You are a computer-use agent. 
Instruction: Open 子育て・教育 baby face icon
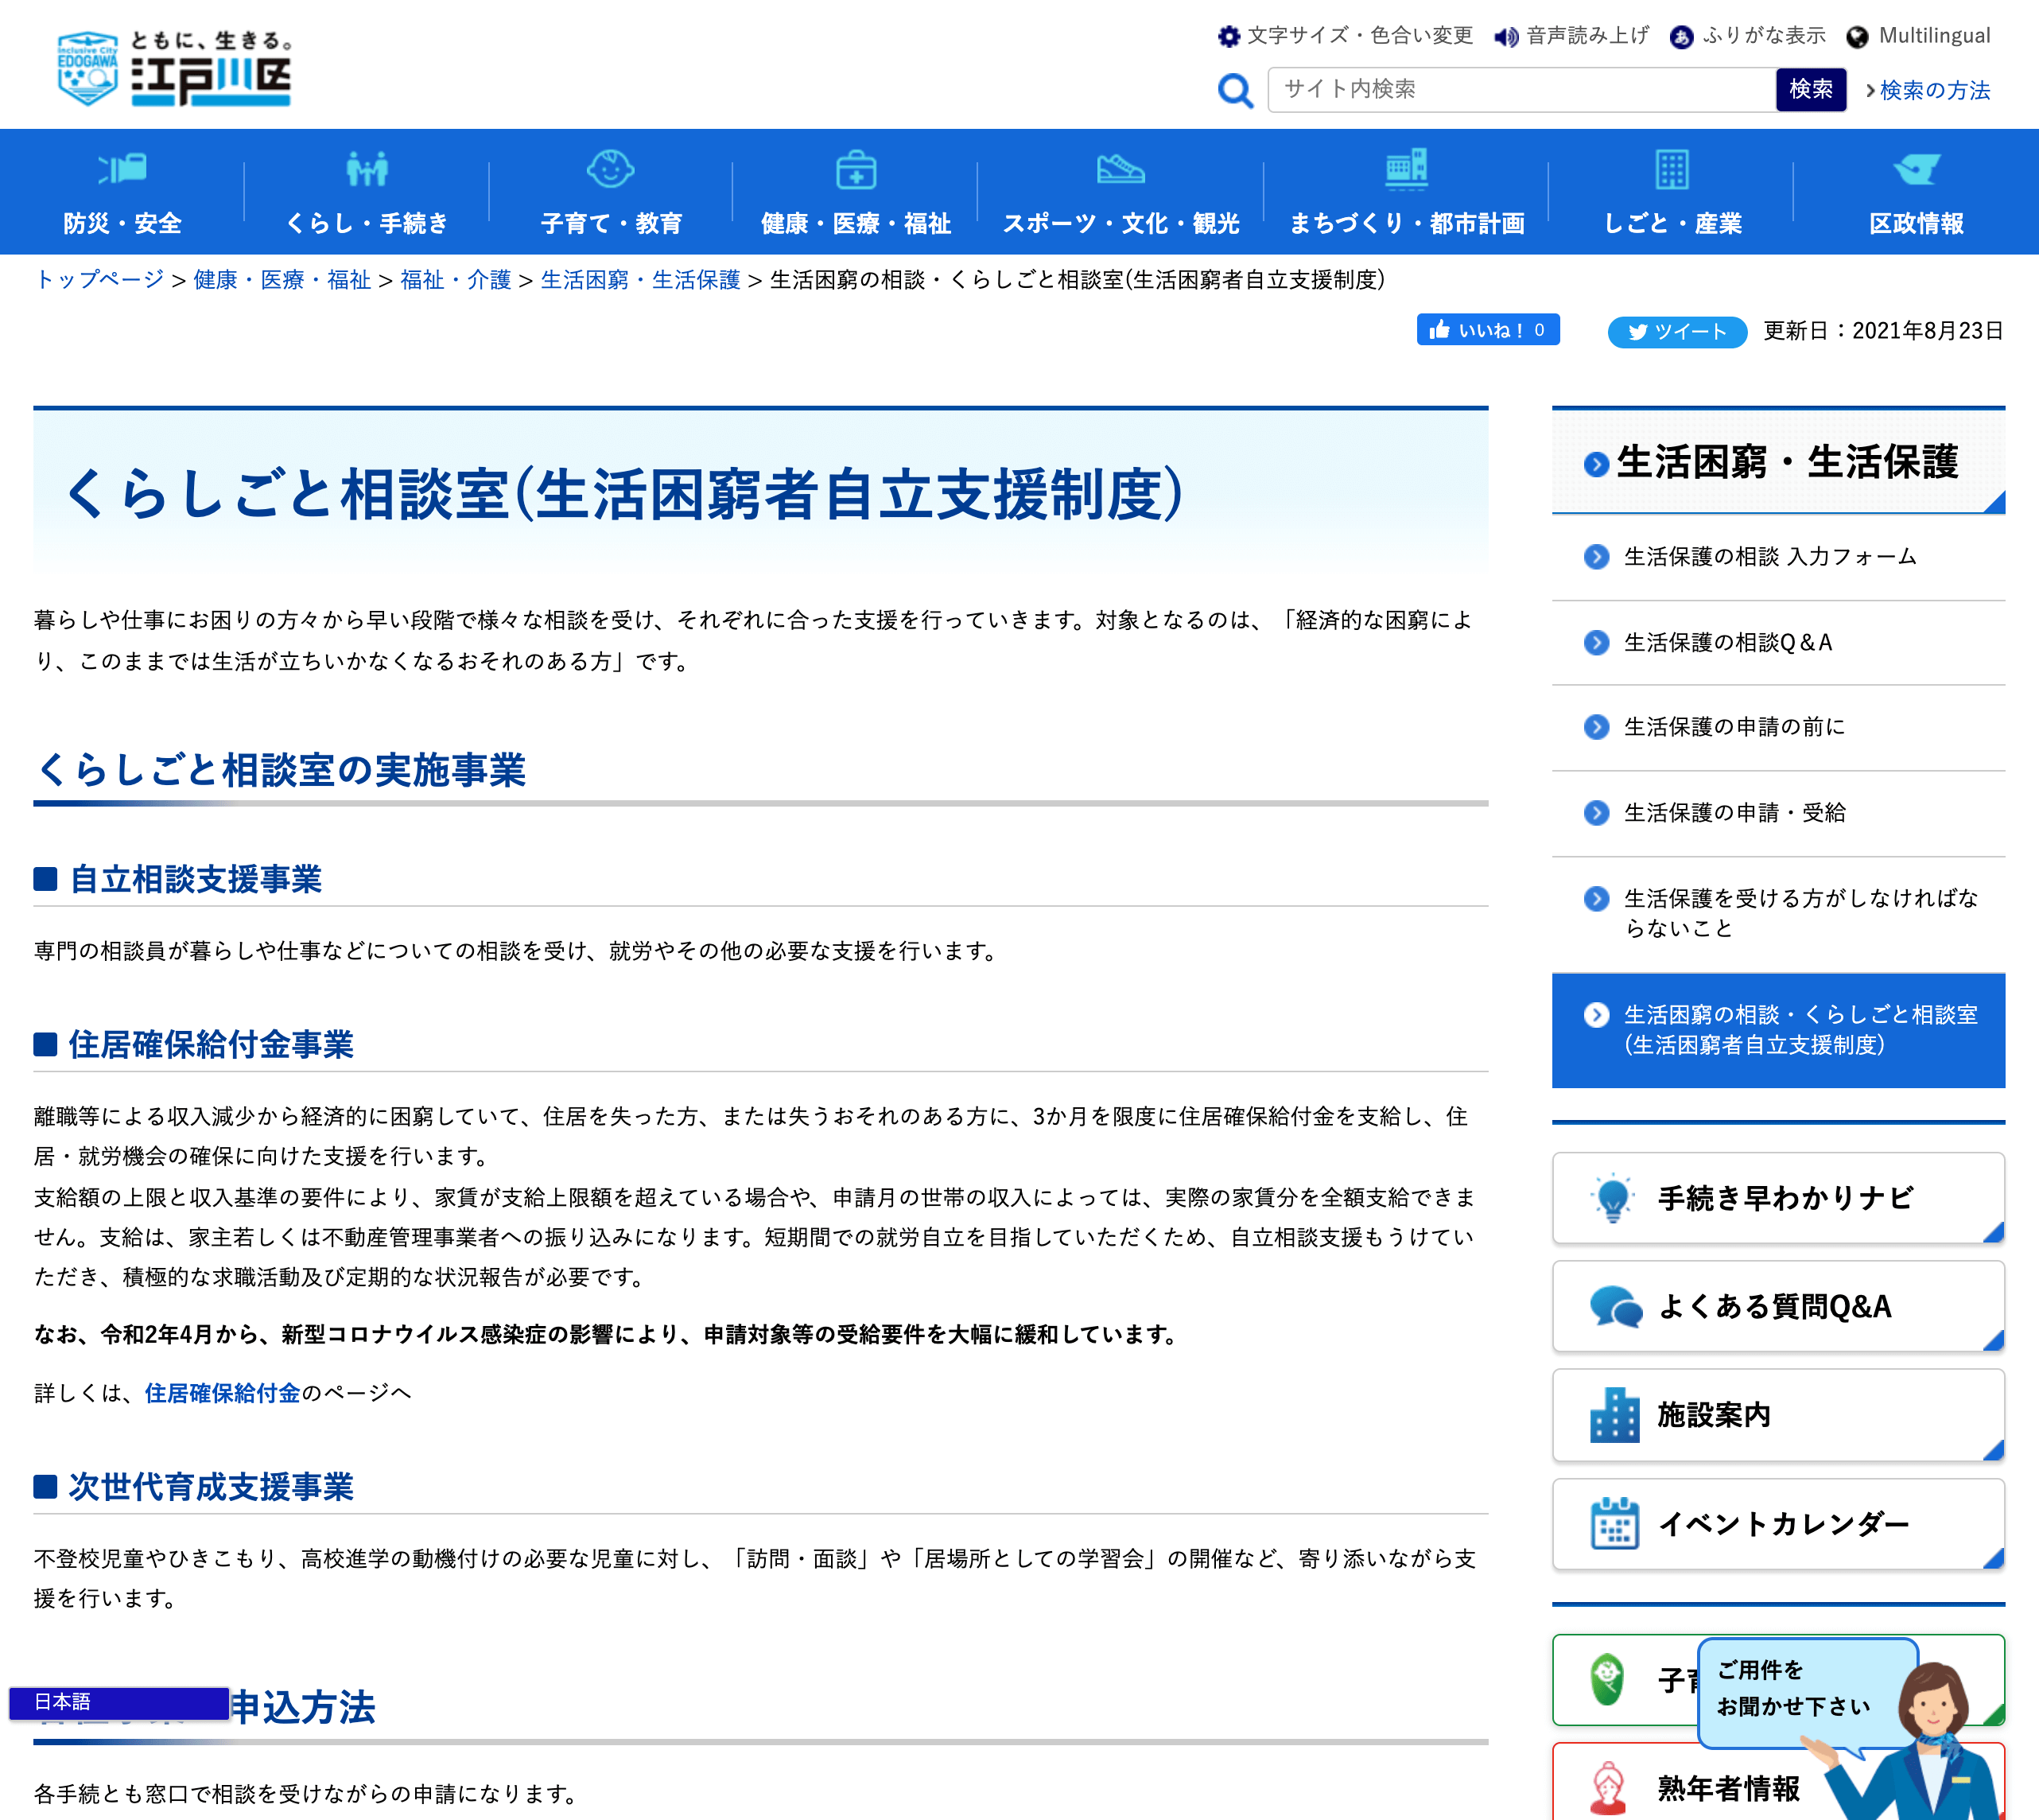click(x=610, y=168)
